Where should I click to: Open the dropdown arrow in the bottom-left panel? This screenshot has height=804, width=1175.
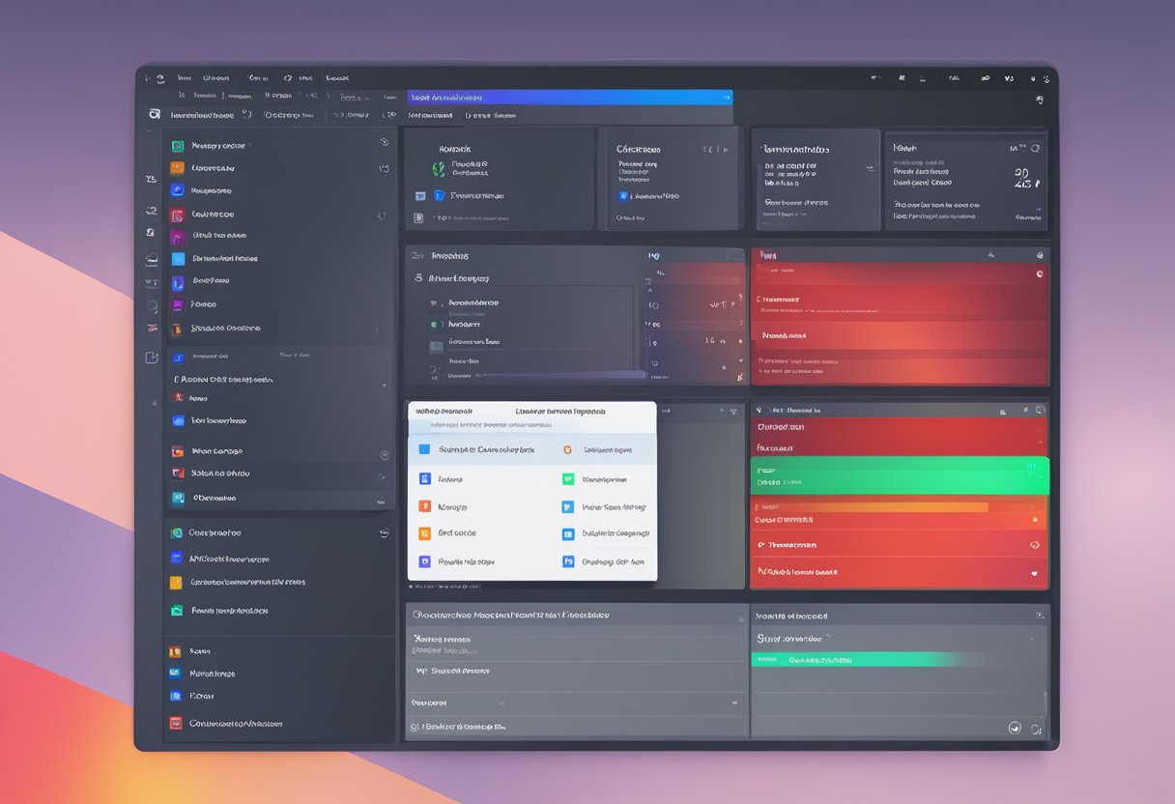pos(502,703)
